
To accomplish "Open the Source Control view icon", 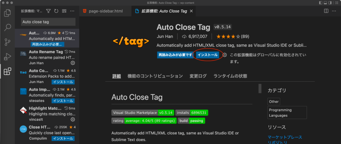I will [7, 42].
